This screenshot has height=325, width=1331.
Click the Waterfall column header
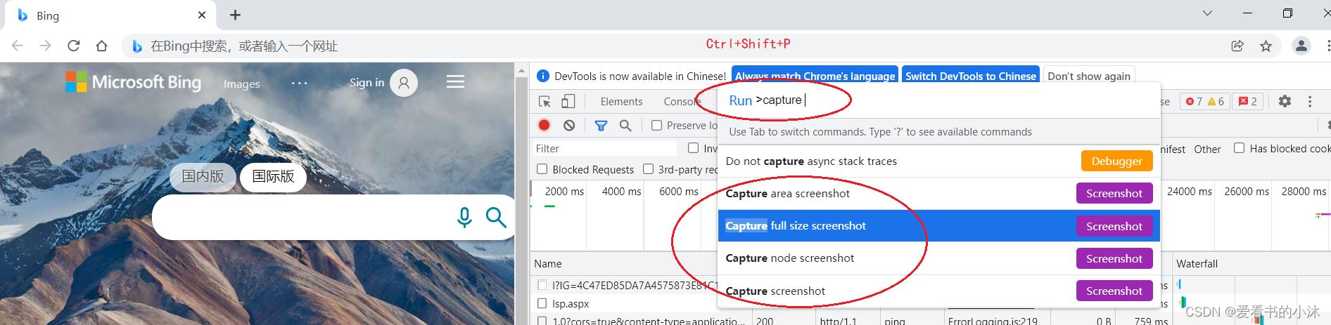pyautogui.click(x=1197, y=264)
